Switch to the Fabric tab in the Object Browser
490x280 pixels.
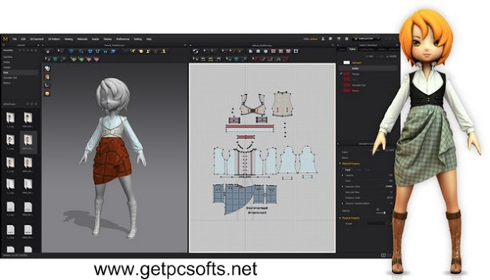[352, 49]
